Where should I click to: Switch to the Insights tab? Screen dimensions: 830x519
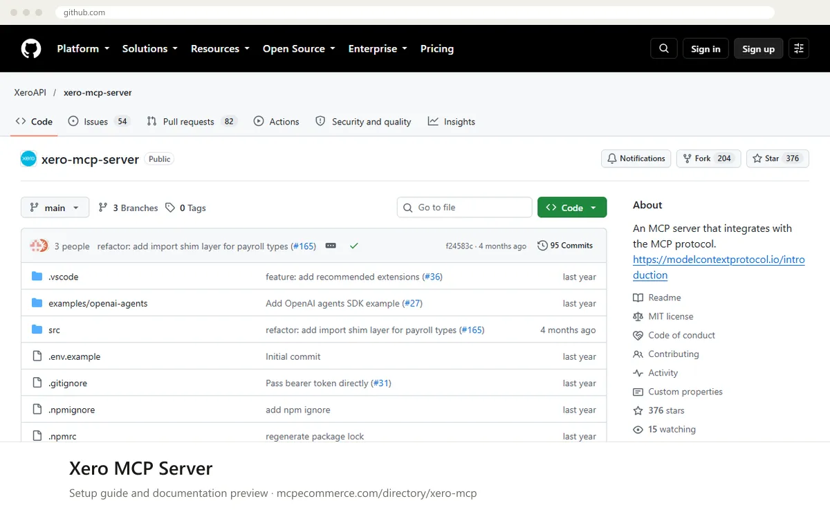[452, 122]
